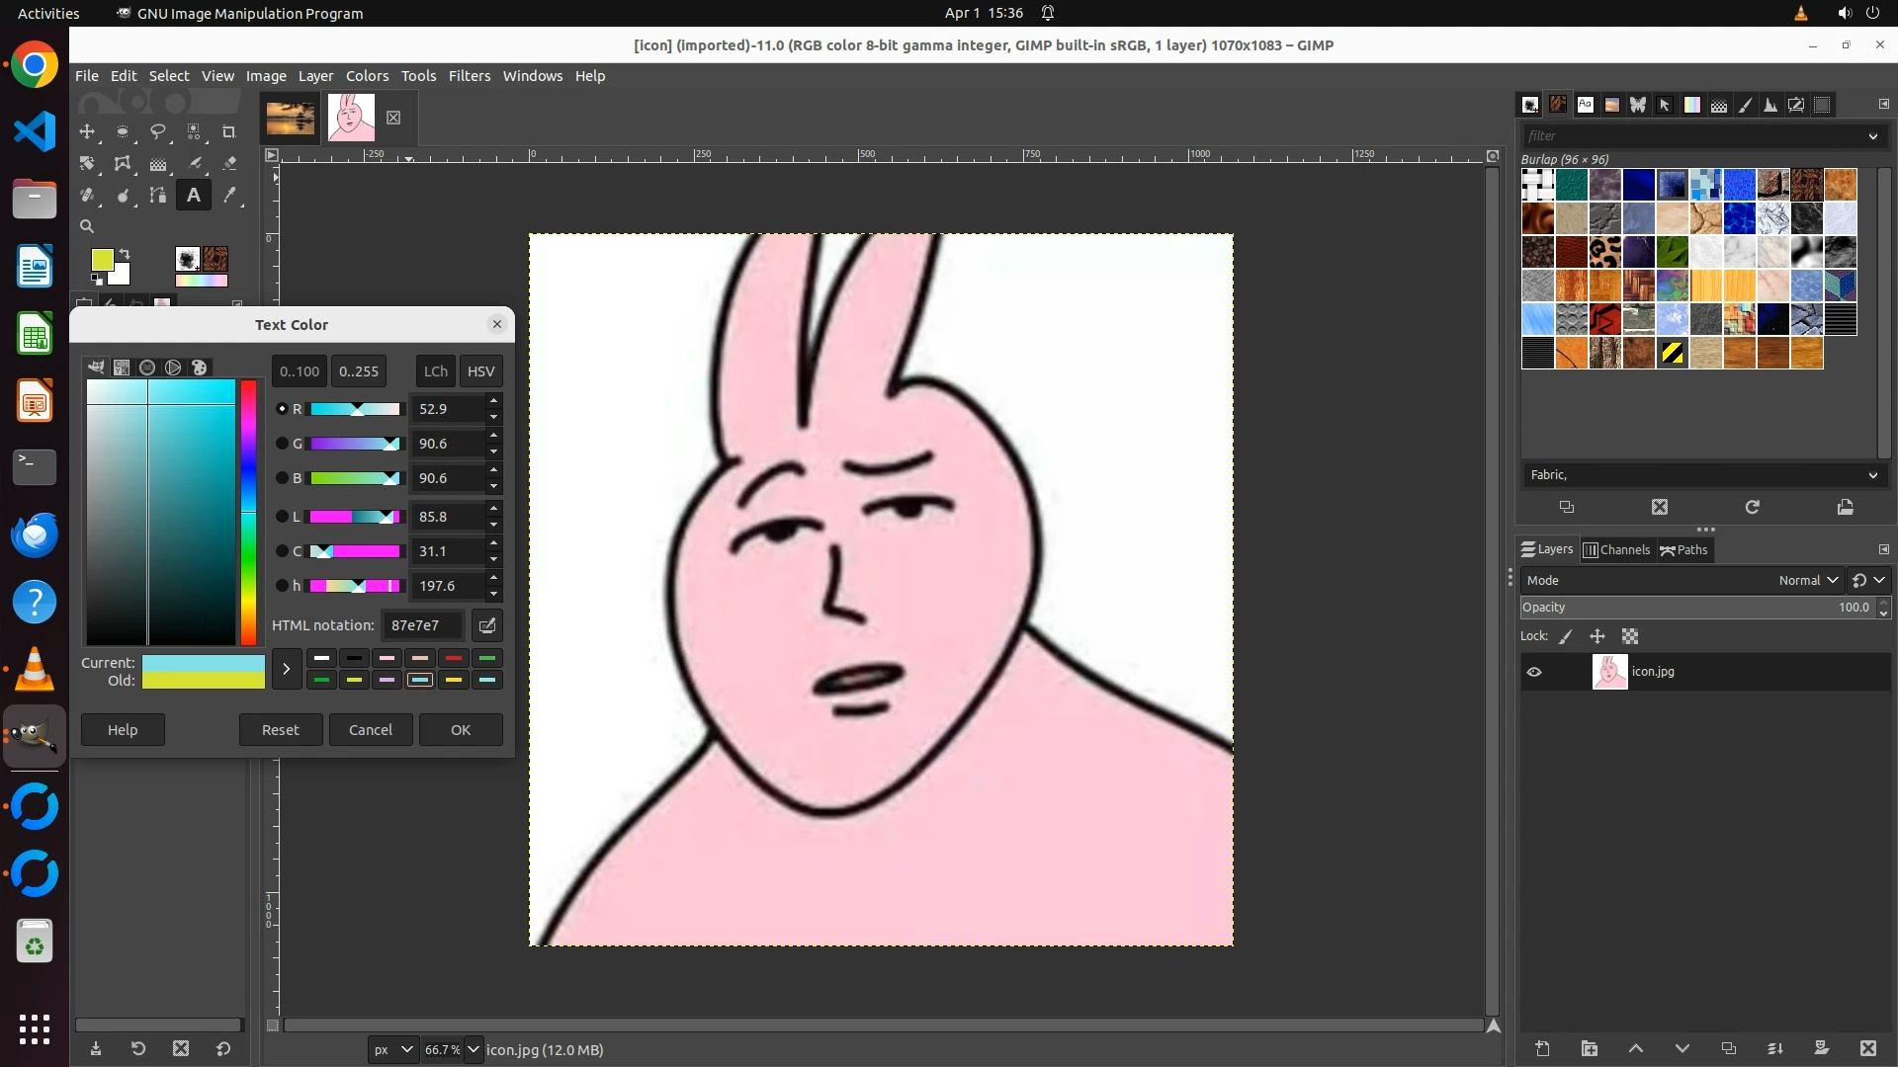Select the Color Picker eyedropper tool

click(x=229, y=196)
